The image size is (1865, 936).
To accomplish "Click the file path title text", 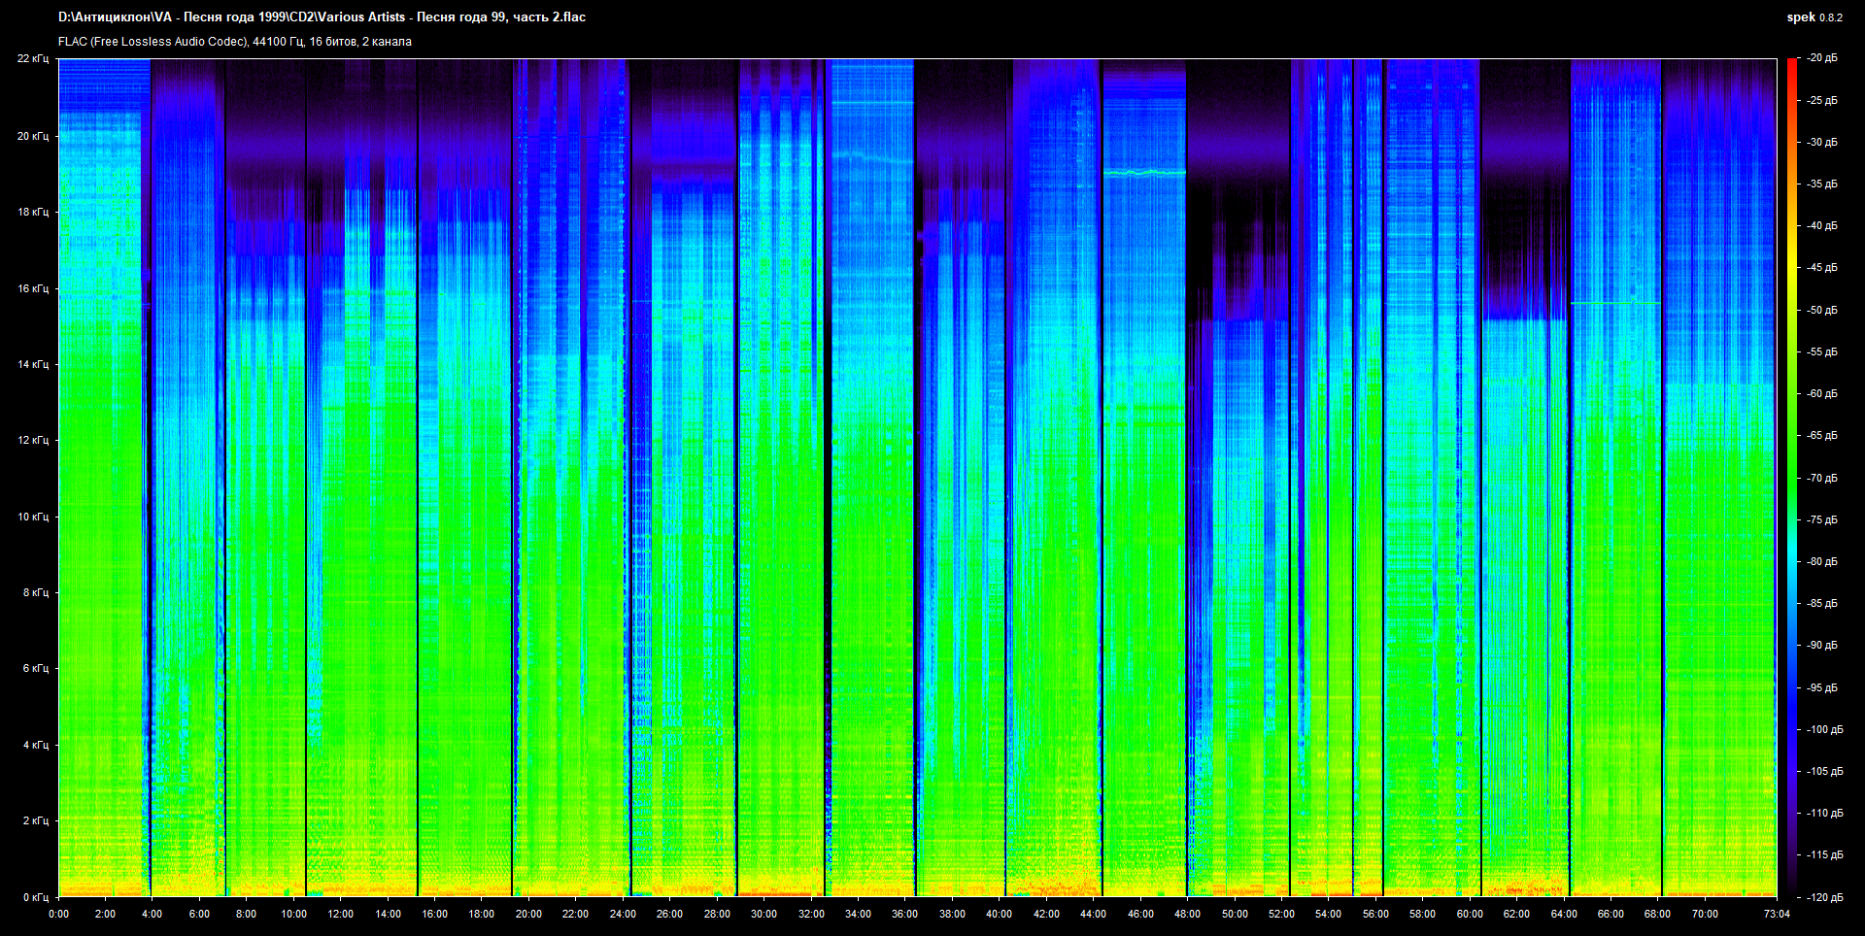I will pos(322,17).
